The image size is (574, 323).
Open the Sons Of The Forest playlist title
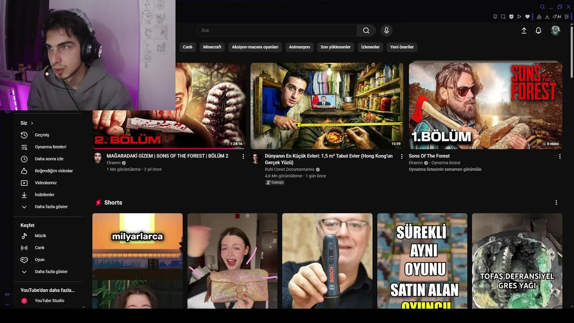tap(429, 156)
